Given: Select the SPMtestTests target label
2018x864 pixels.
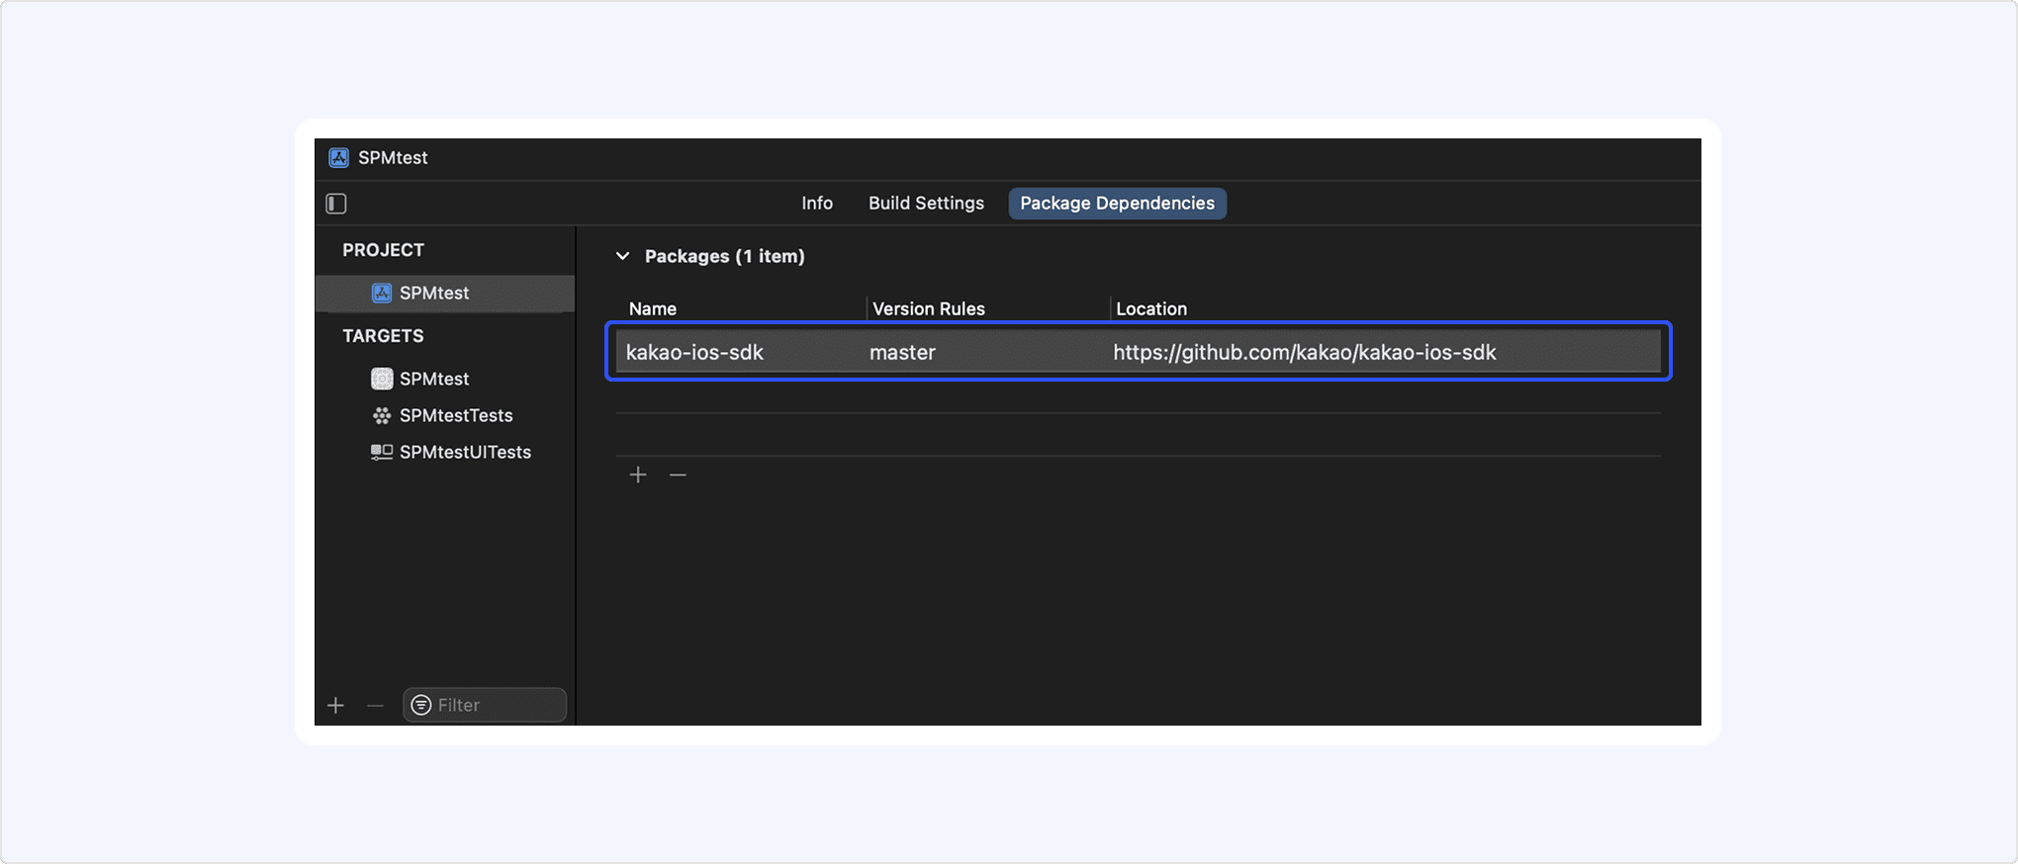Looking at the screenshot, I should tap(456, 416).
